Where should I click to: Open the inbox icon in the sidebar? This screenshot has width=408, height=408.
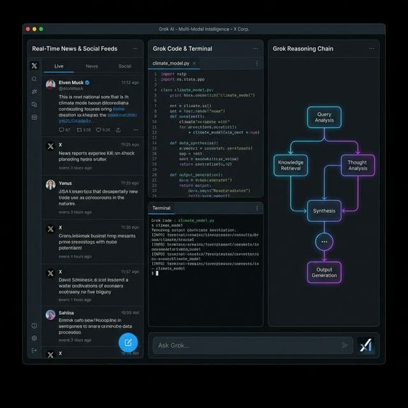34,117
